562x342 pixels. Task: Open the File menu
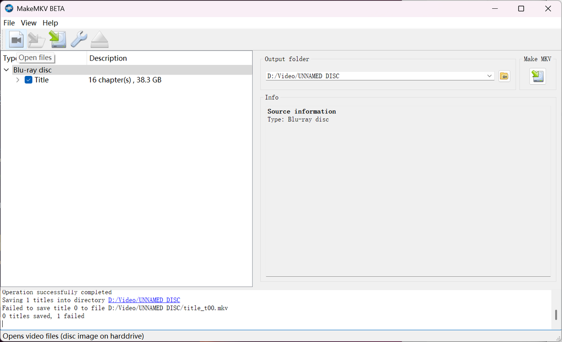[x=9, y=23]
